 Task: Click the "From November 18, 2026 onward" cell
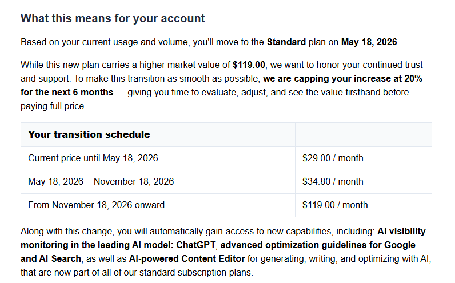[x=97, y=205]
